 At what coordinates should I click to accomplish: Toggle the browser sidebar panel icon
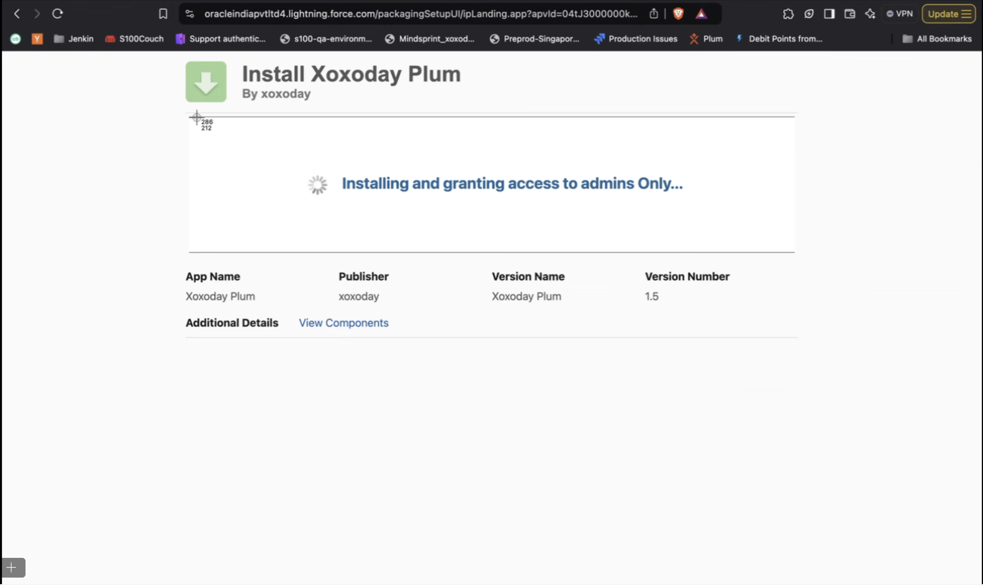[829, 14]
